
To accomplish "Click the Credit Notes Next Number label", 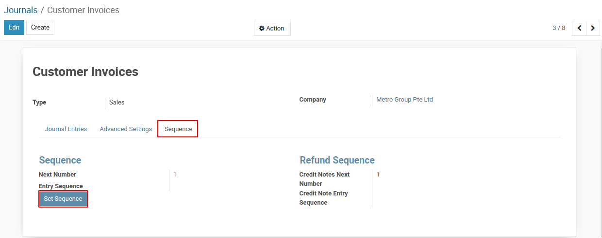I will tap(324, 179).
